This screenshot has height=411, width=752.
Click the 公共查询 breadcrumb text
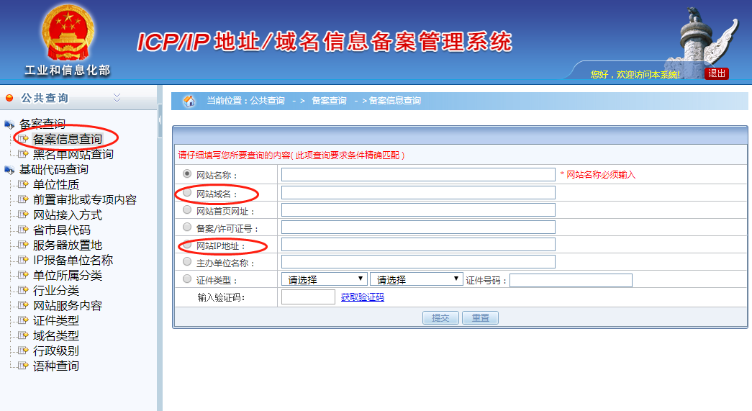tap(267, 101)
